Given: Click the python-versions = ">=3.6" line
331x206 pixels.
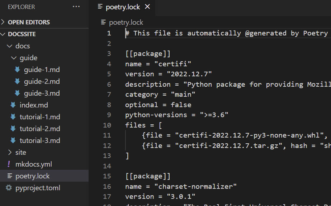Looking at the screenshot, I should [x=177, y=115].
